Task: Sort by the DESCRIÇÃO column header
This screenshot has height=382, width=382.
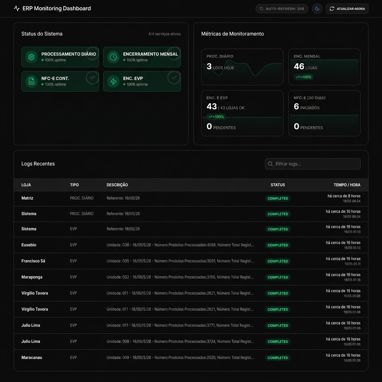Action: [x=117, y=185]
